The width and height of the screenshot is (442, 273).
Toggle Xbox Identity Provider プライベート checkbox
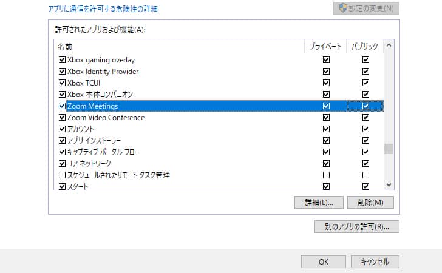[x=326, y=71]
